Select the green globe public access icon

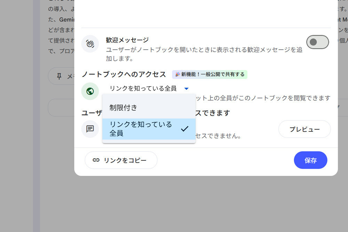pyautogui.click(x=90, y=91)
